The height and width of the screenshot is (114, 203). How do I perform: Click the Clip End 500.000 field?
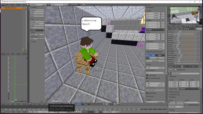pos(155,85)
